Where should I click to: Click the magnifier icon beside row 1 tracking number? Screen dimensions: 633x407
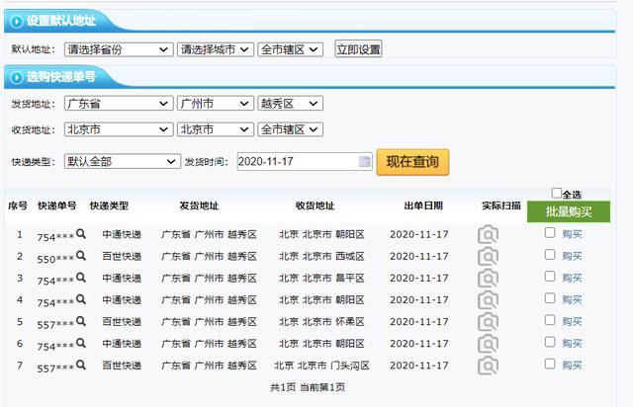click(x=81, y=233)
